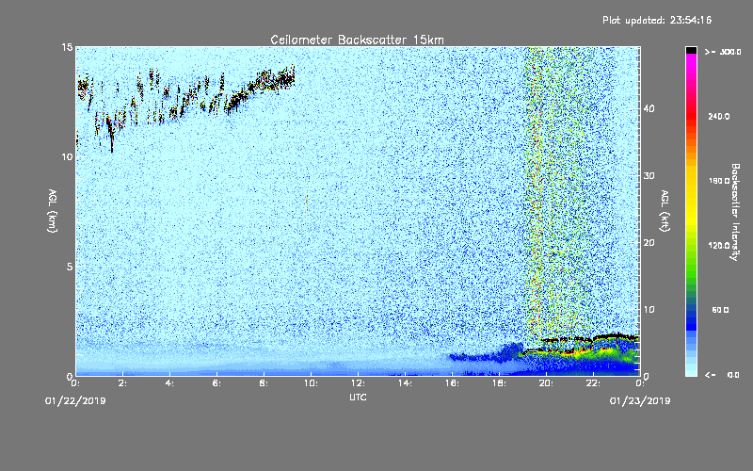Click the 'Plot updated: 23:54:16' timestamp
Viewport: 753px width, 471px height.
[x=657, y=20]
